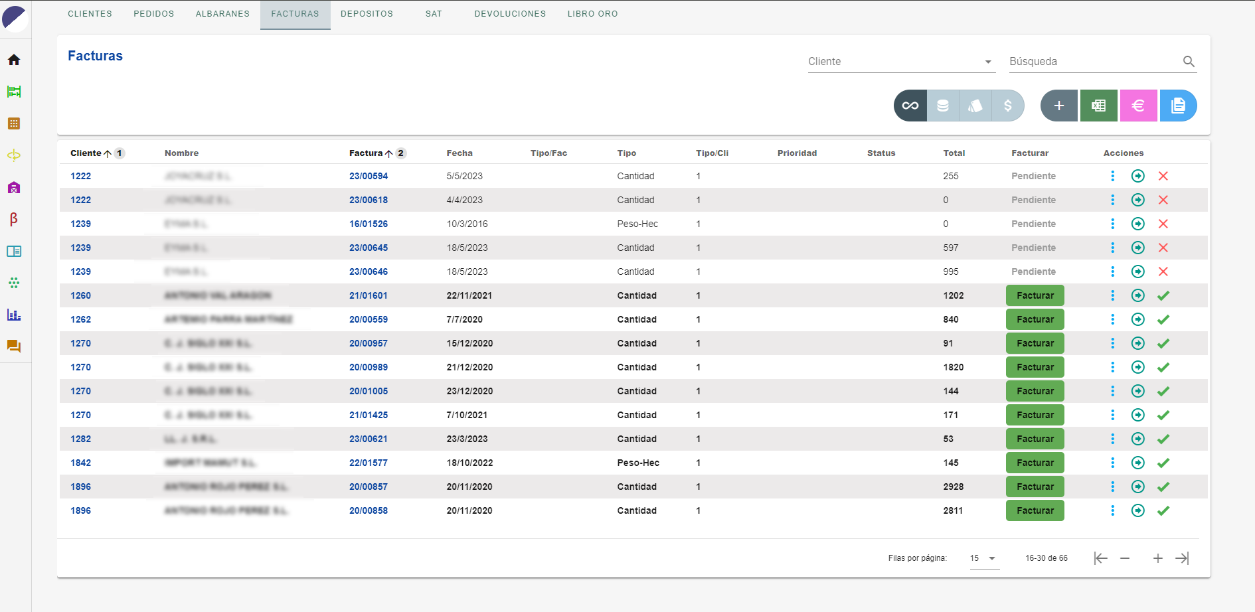Sort by Cliente column header
Viewport: 1255px width, 612px height.
(x=86, y=153)
